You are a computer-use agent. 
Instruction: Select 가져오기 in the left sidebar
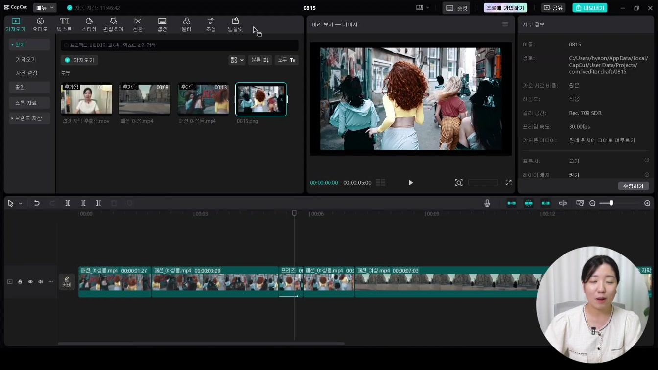[26, 59]
